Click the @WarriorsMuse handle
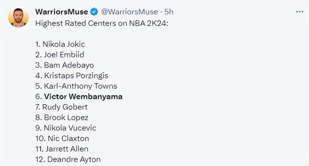Image resolution: width=309 pixels, height=166 pixels. (x=130, y=12)
